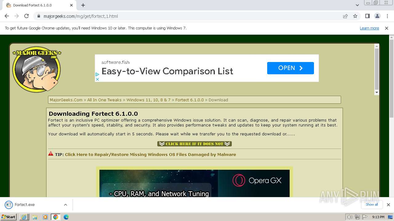Viewport: 394px width, 221px height.
Task: Open the Chrome three-dot menu
Action: tap(387, 16)
